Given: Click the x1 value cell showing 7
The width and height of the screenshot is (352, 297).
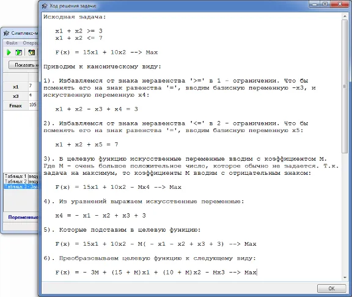Looking at the screenshot, I should click(x=34, y=87).
